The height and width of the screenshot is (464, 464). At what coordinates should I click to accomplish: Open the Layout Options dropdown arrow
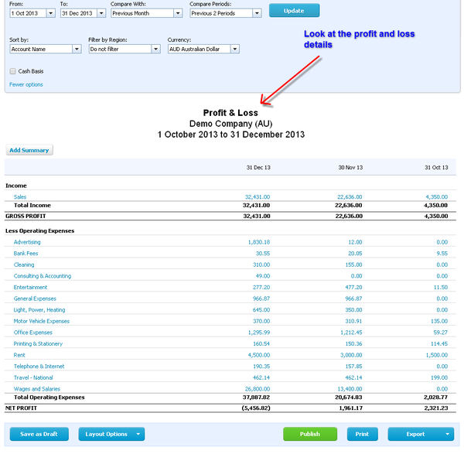pyautogui.click(x=138, y=434)
